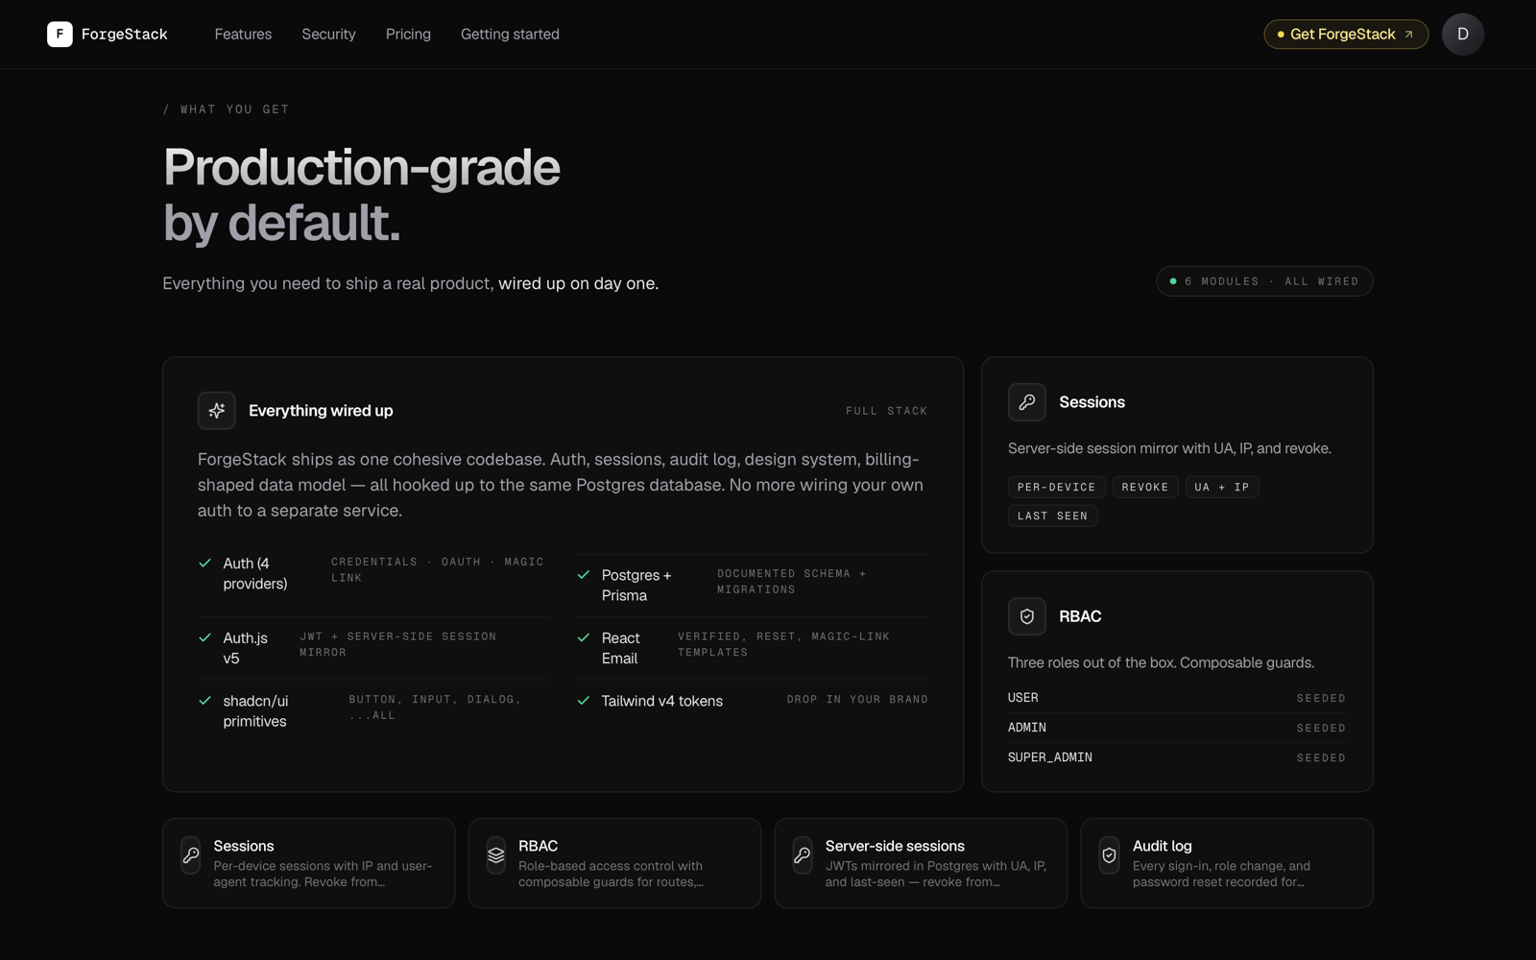Click the USER role row
The image size is (1536, 960).
1176,698
